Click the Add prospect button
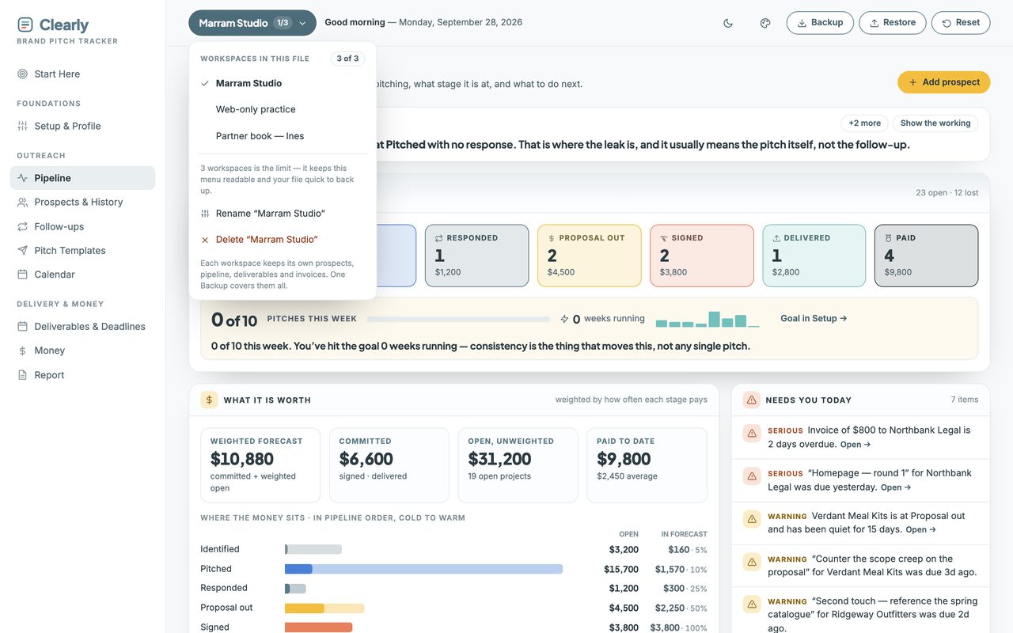The width and height of the screenshot is (1013, 633). point(944,82)
